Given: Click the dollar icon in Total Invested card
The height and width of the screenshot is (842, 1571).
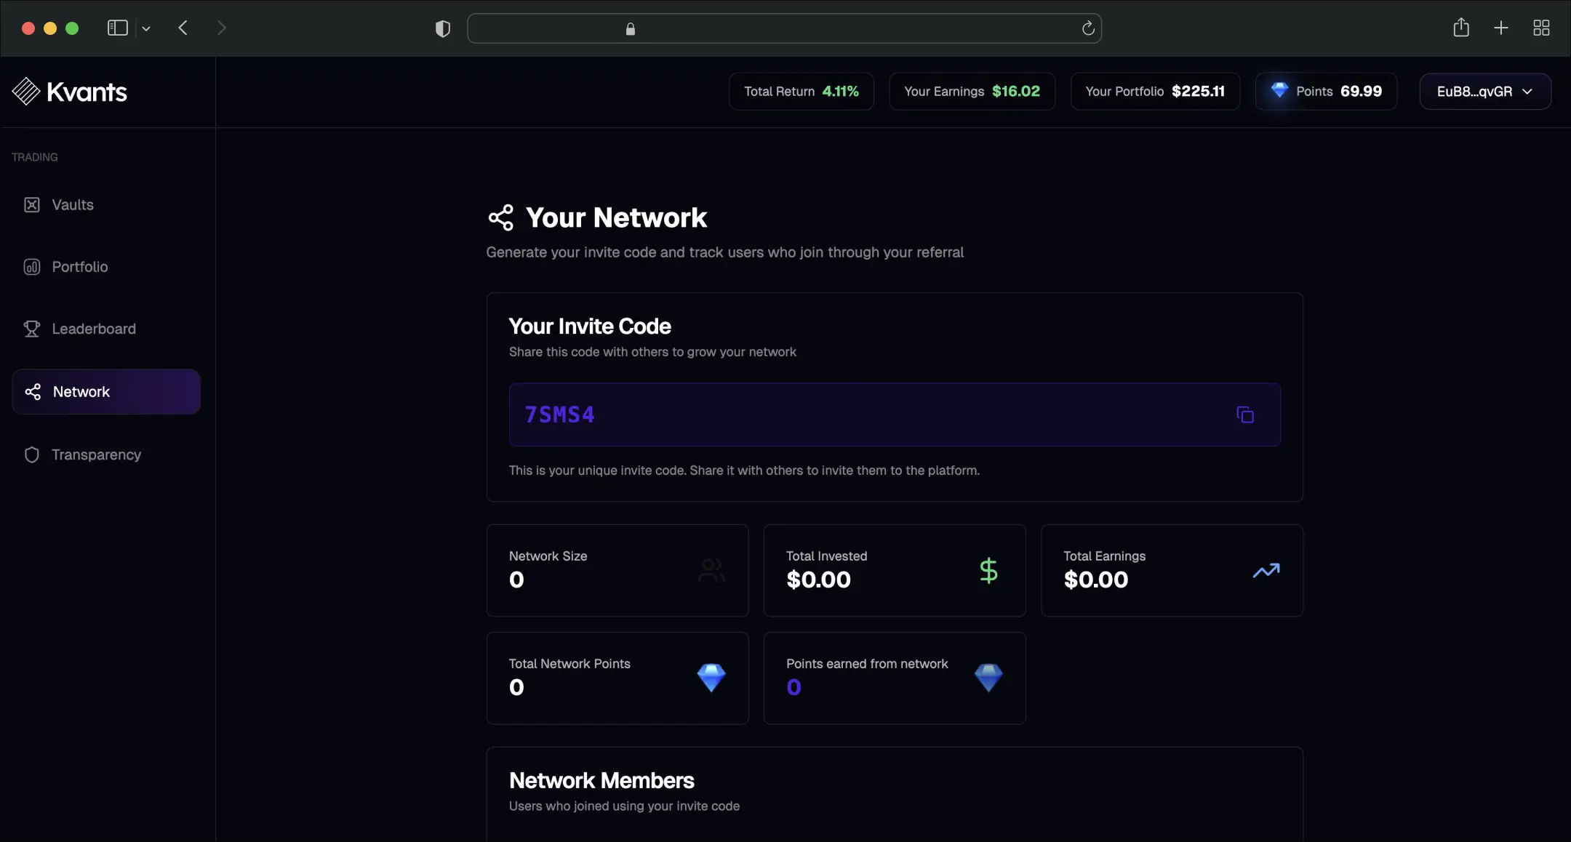Looking at the screenshot, I should click(988, 571).
